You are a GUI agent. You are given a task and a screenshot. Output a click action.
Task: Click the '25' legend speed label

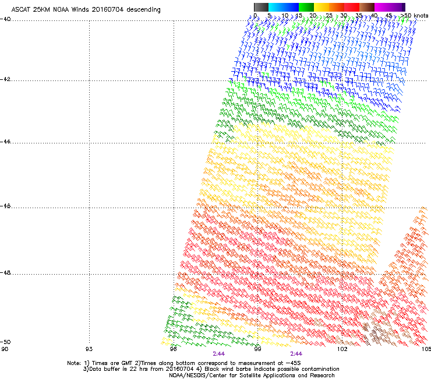point(329,16)
